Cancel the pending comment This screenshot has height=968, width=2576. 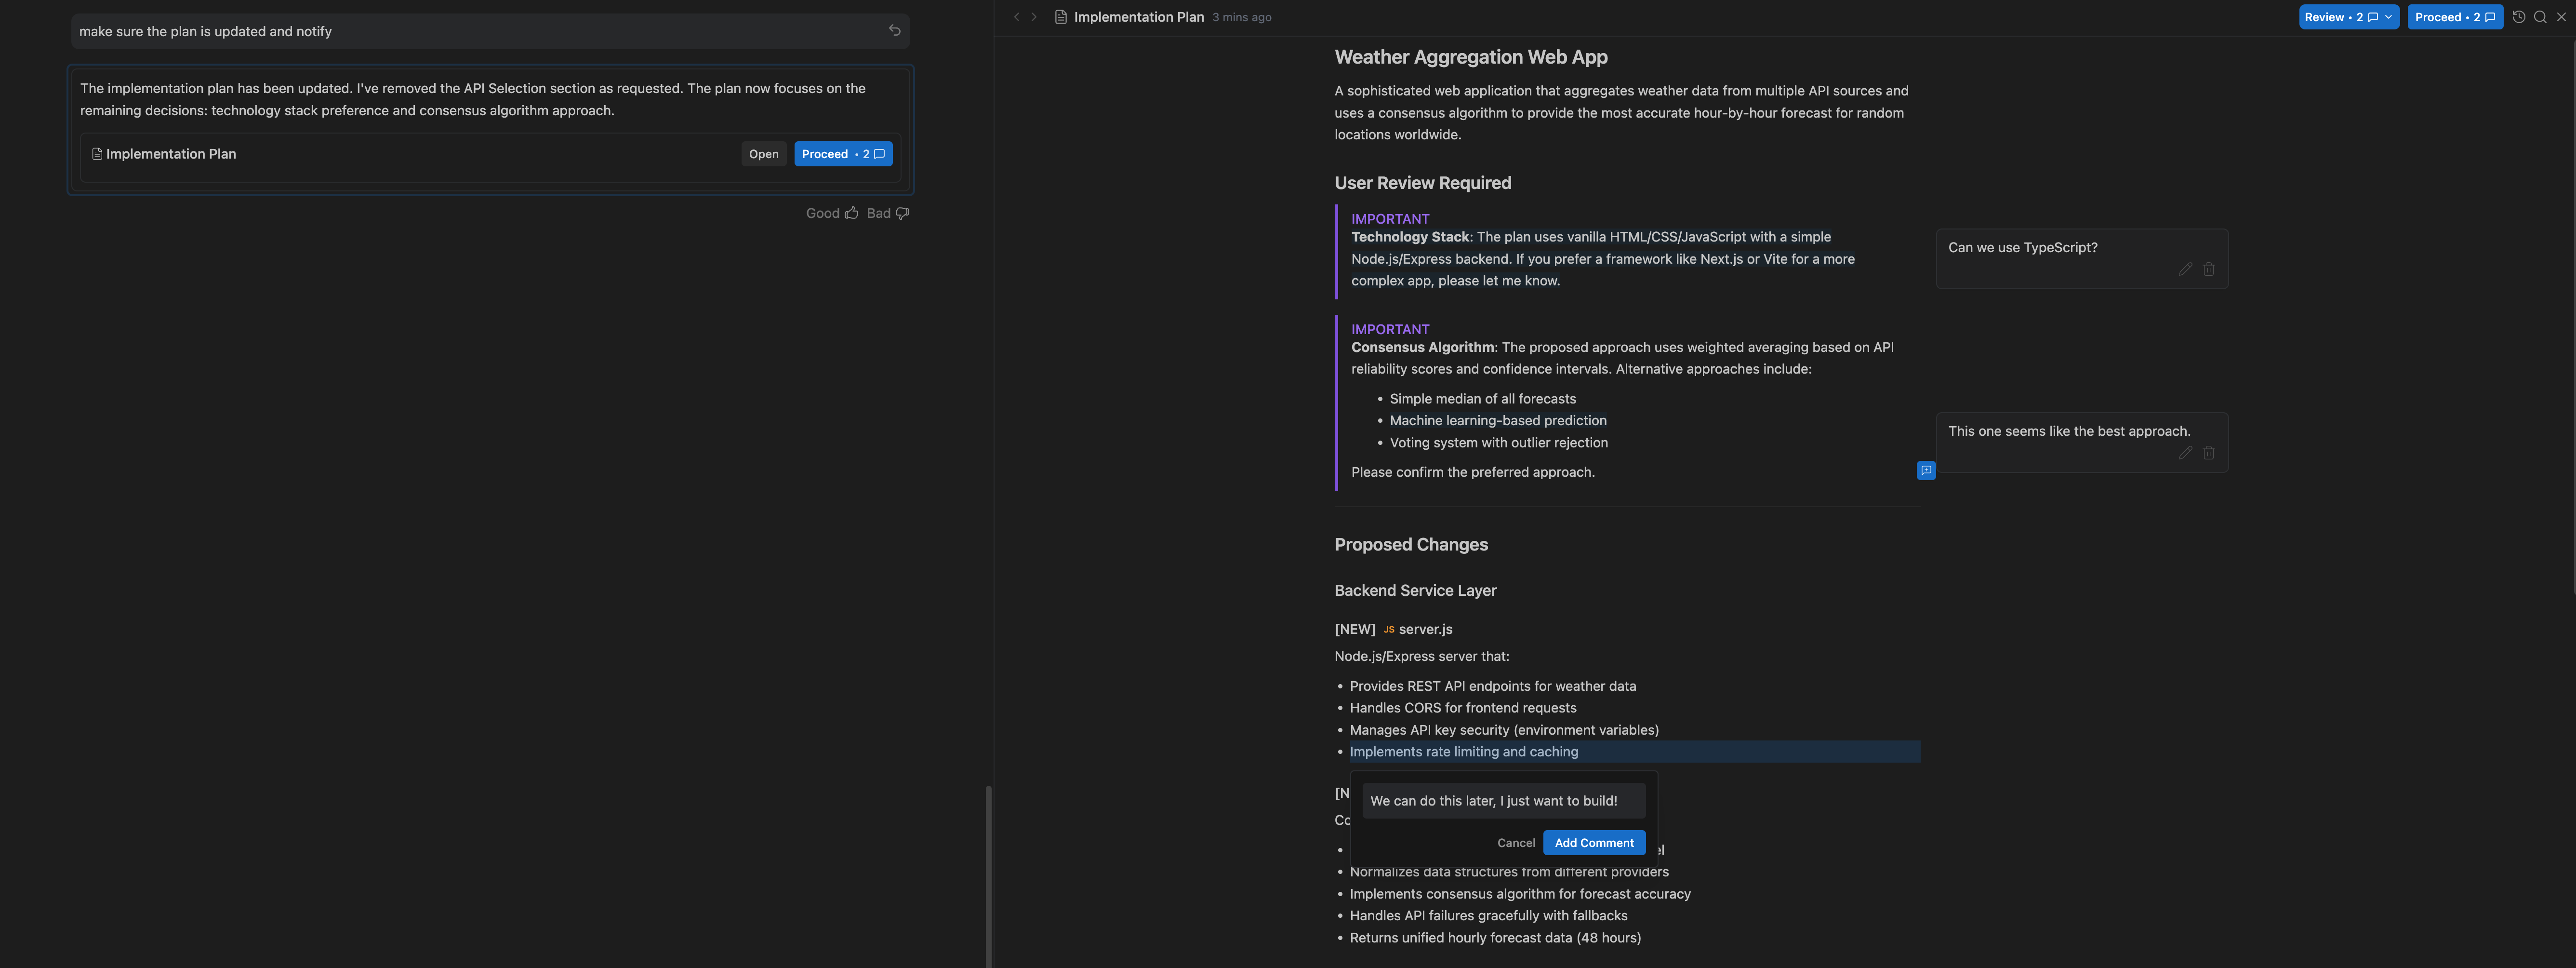[x=1516, y=842]
